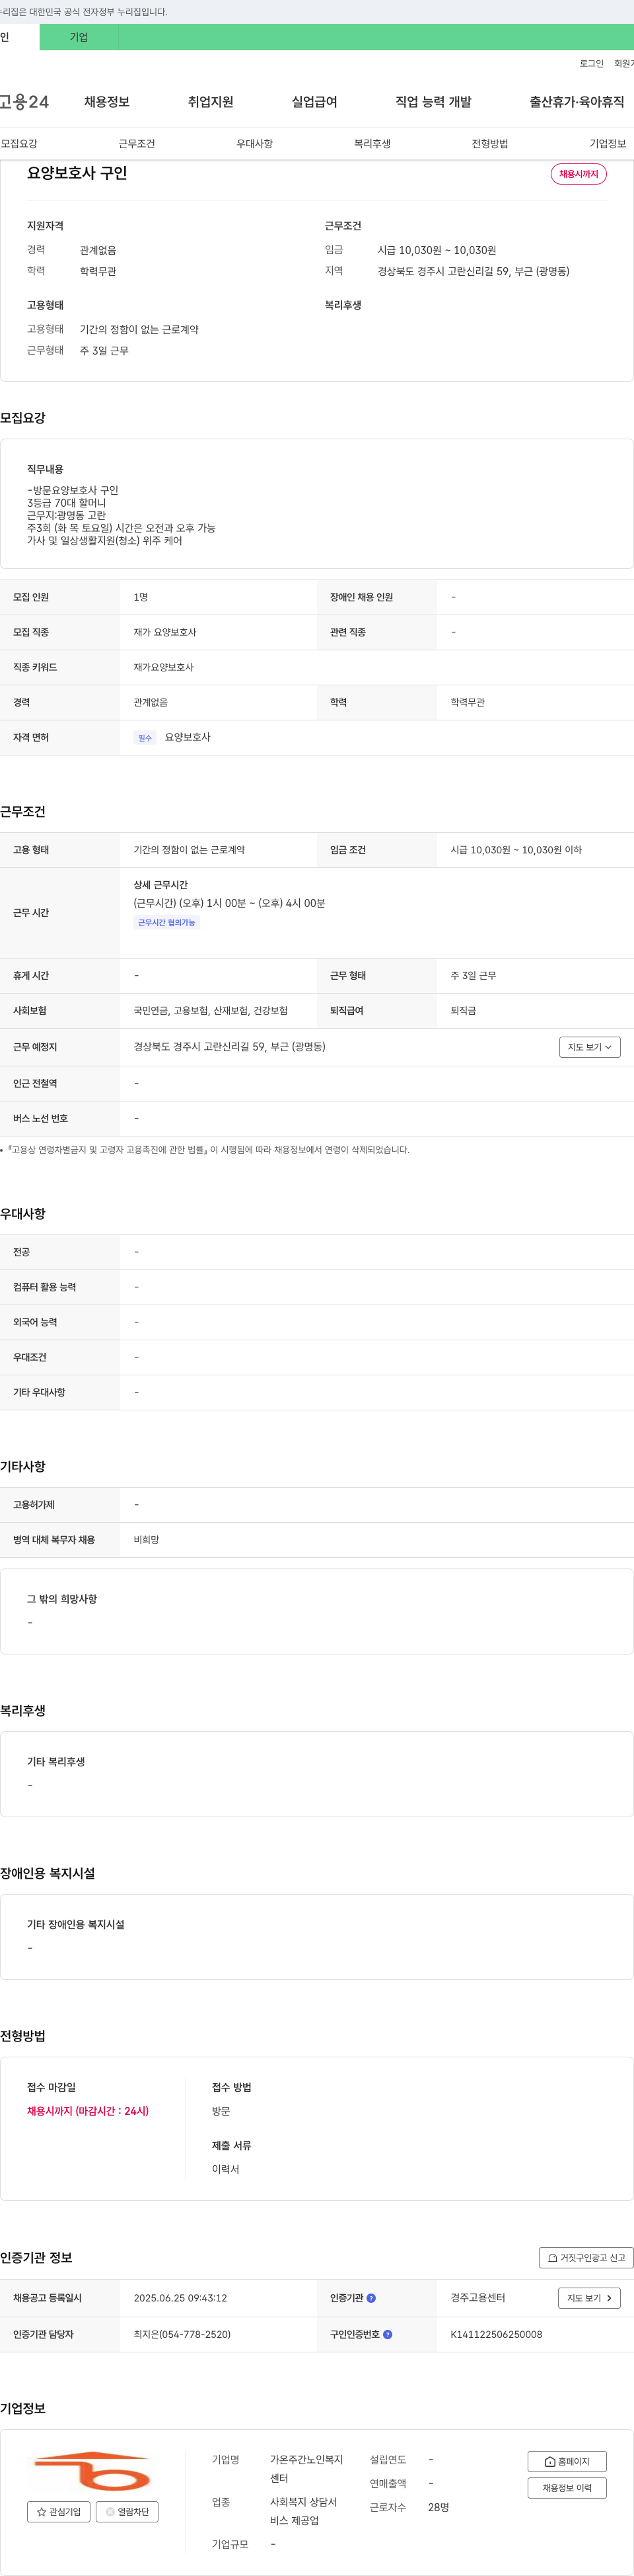Open the company 홈페이지 button
Image resolution: width=634 pixels, height=2576 pixels.
(x=566, y=2461)
